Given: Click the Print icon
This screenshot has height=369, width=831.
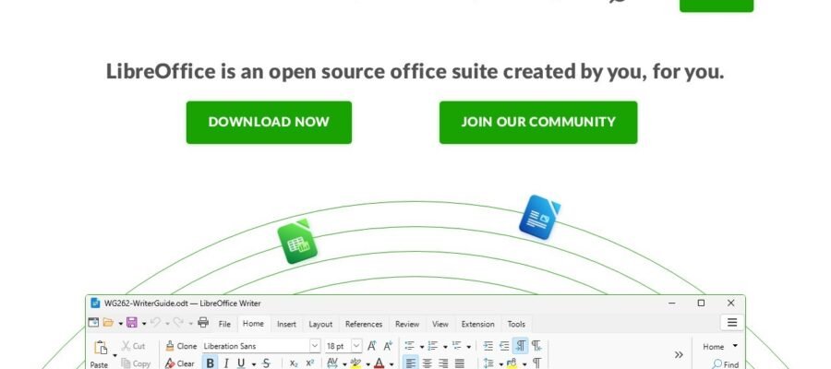Looking at the screenshot, I should pos(203,322).
